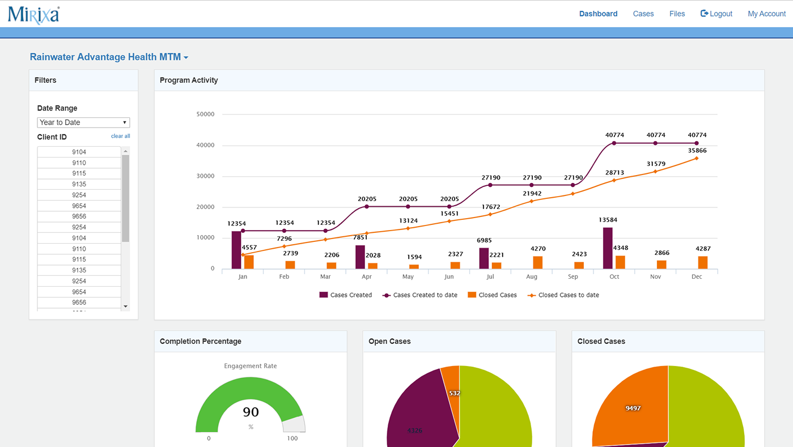
Task: Click the Closed Cases to date legend marker
Action: [532, 295]
